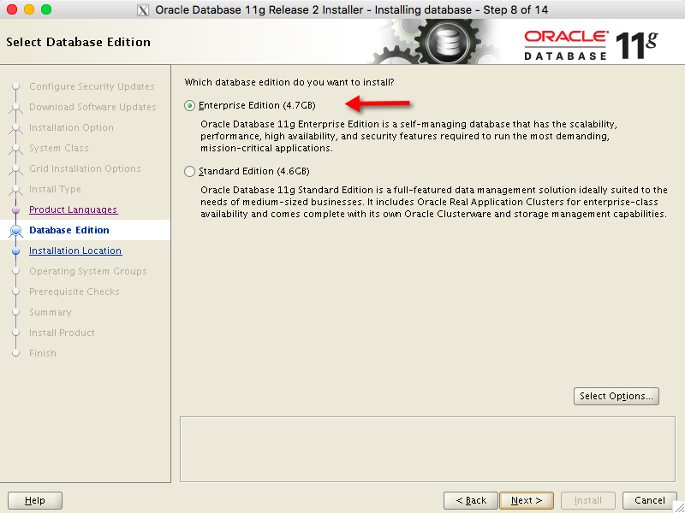Go back to the previous step
Viewport: 685px width, 513px height.
[x=471, y=500]
